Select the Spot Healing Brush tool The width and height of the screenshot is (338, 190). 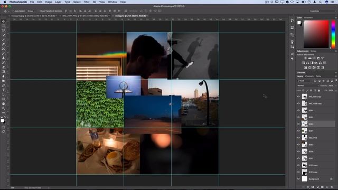click(3, 49)
